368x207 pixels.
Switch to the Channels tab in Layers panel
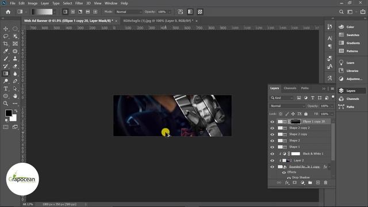tap(290, 88)
